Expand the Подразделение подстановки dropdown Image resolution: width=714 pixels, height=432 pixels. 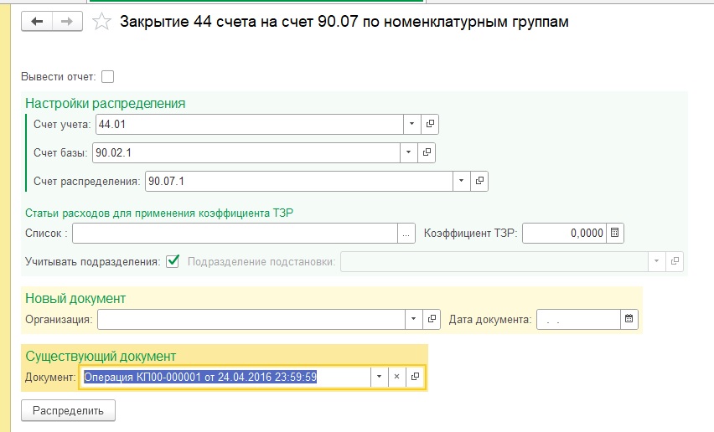(657, 261)
